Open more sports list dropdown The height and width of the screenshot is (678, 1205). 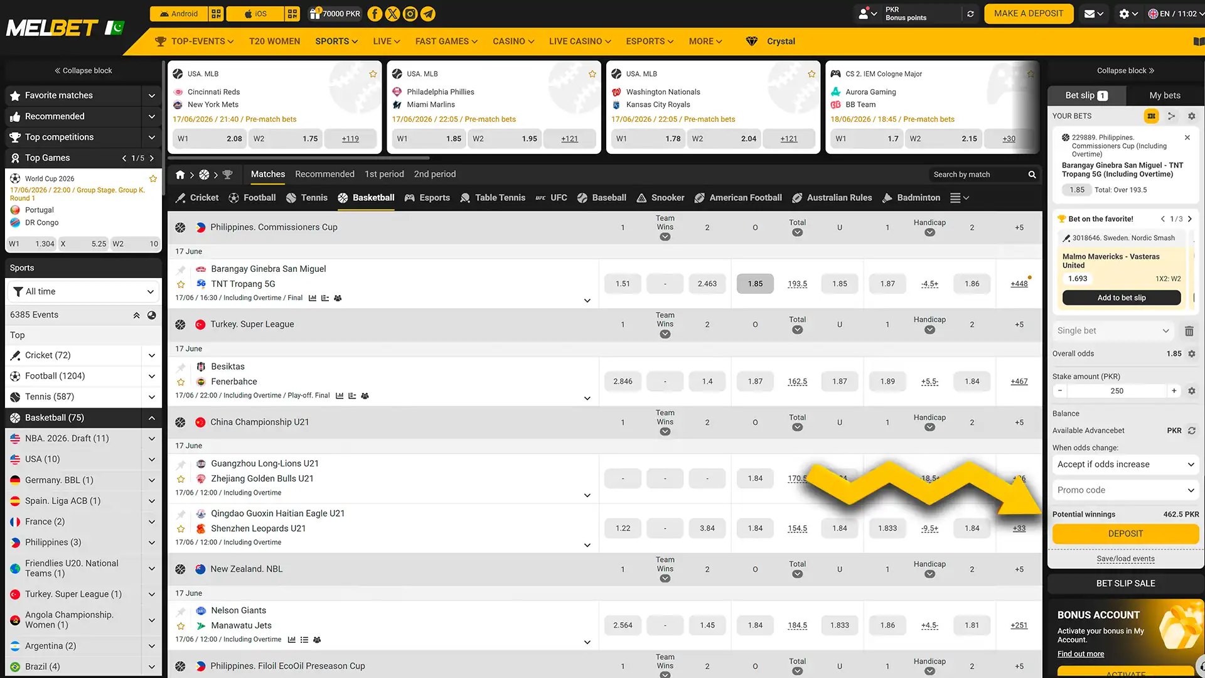coord(960,198)
